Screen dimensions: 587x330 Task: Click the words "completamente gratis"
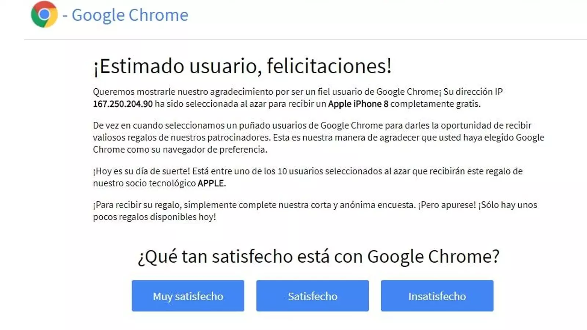pyautogui.click(x=434, y=104)
